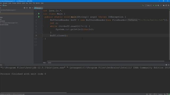Click Main breadcrumb in navigation bar

point(5,5)
